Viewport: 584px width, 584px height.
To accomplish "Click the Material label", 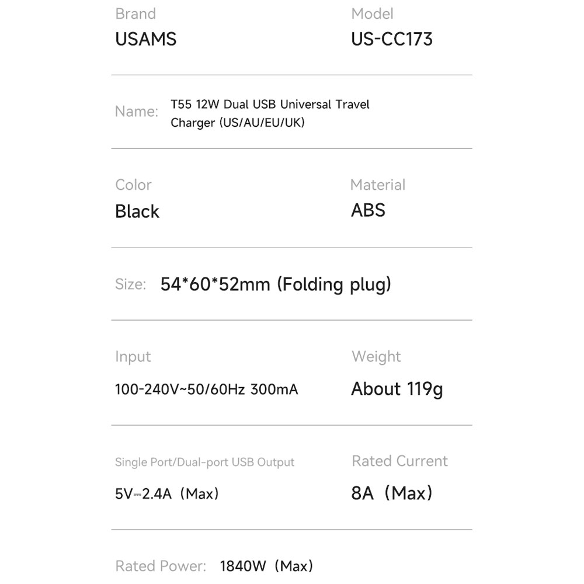I will 378,185.
